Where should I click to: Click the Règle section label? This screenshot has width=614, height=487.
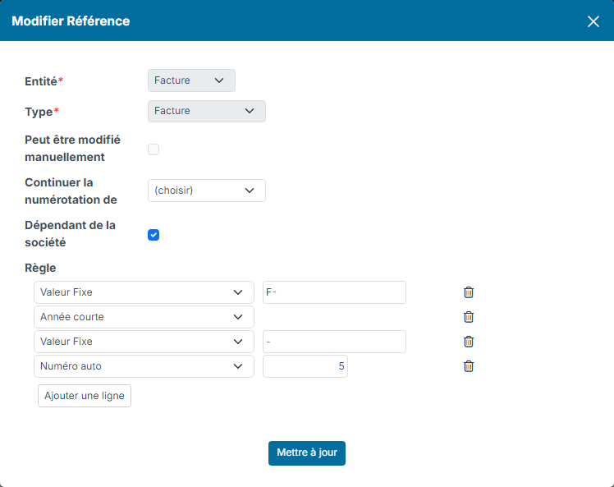(x=40, y=268)
